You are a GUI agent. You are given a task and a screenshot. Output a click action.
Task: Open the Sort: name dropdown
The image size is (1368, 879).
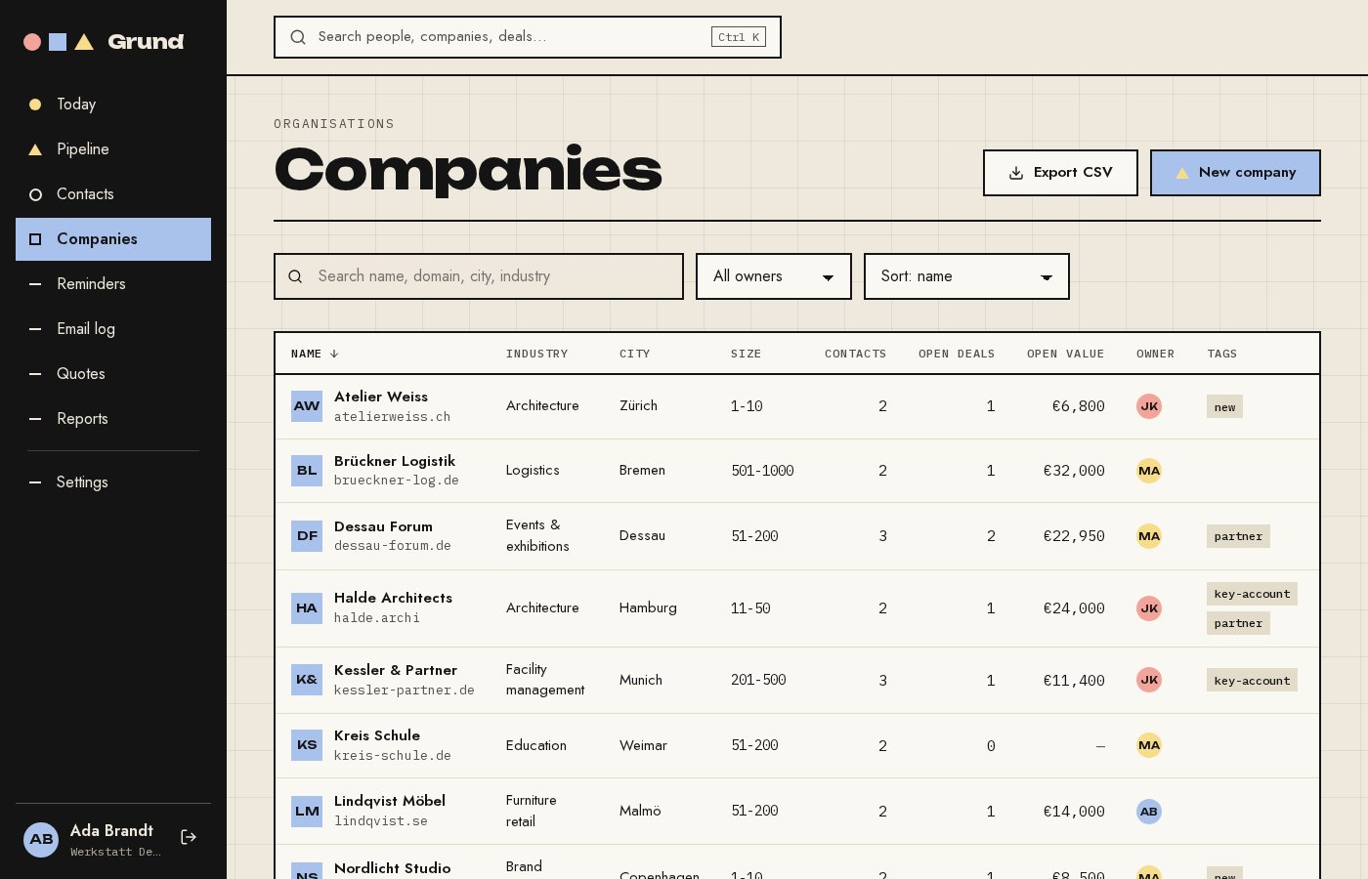[966, 276]
